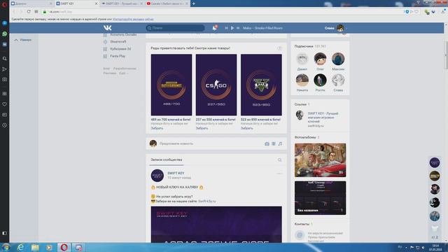Toggle Opera sidebar panel at bottom left
This screenshot has width=448, height=252.
pos(5,233)
